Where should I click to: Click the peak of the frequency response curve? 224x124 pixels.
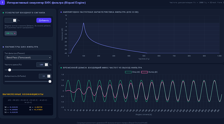coord(83,23)
